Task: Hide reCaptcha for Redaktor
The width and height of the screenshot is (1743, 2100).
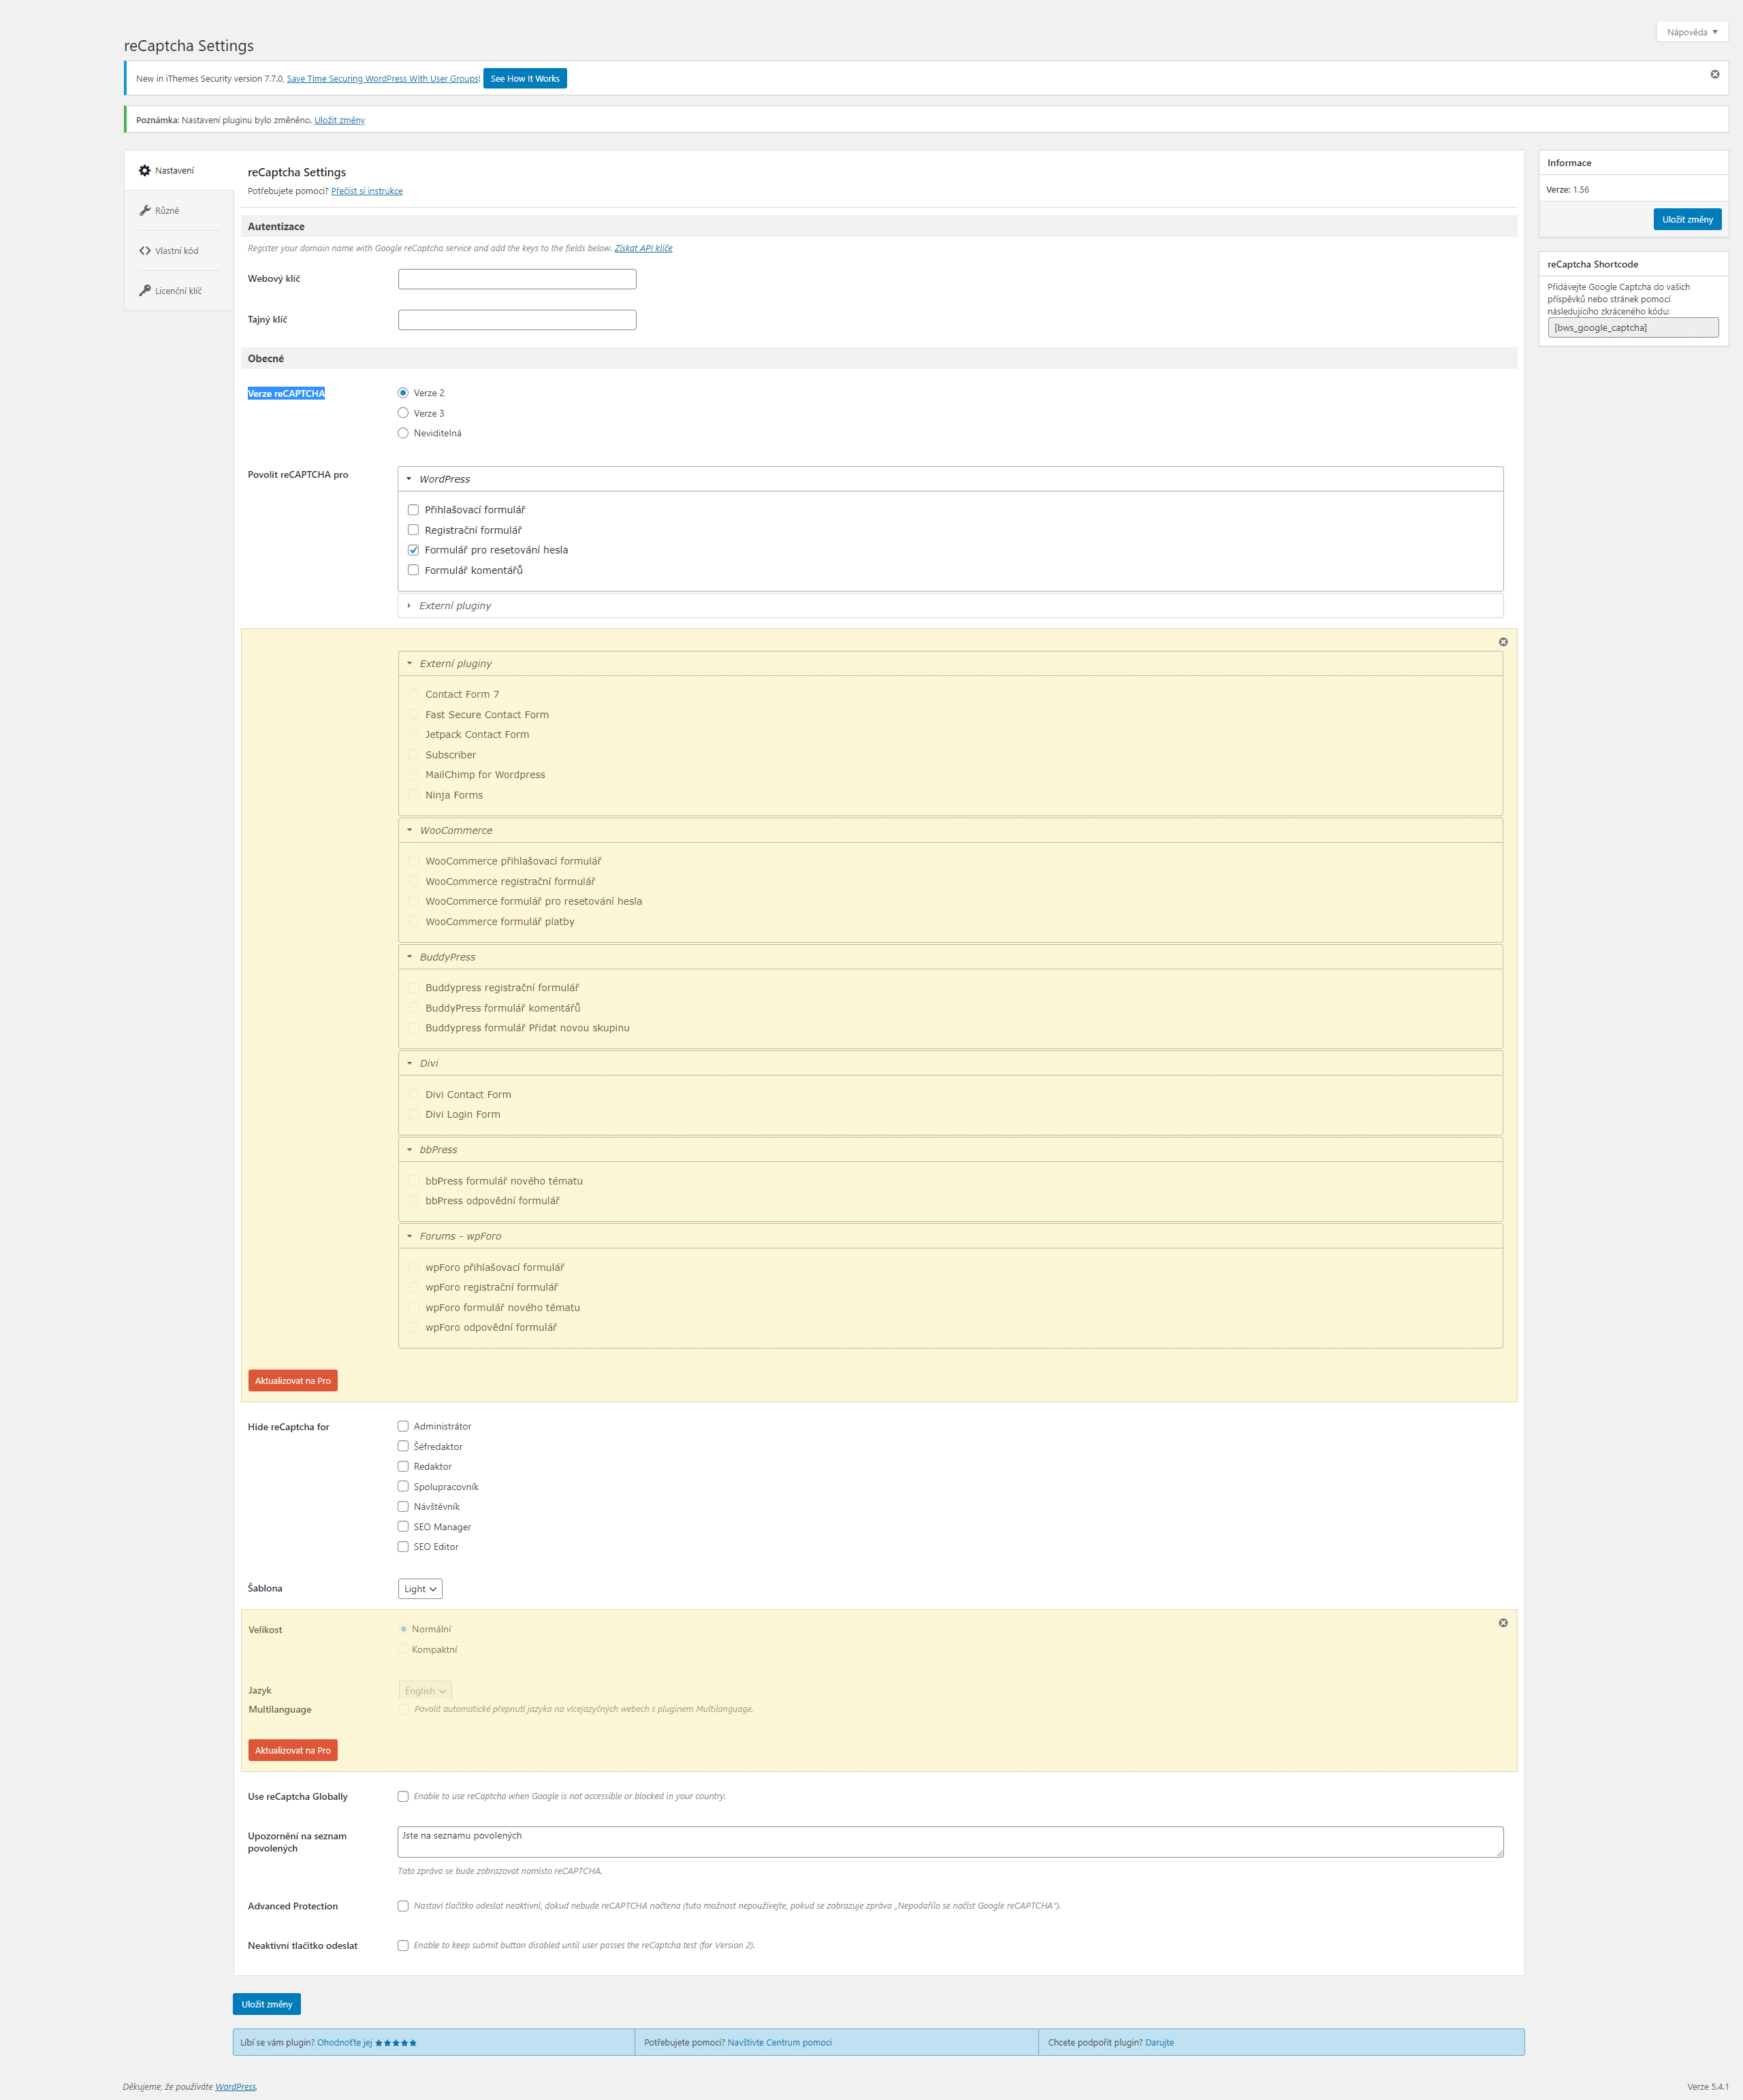Action: (x=403, y=1467)
